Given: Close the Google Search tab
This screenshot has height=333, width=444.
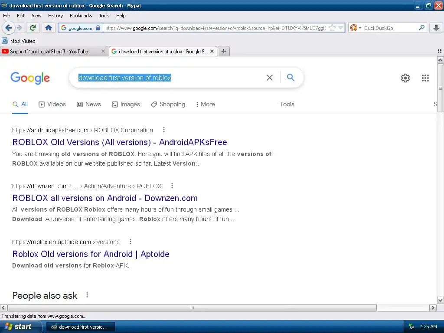Looking at the screenshot, I should click(212, 51).
